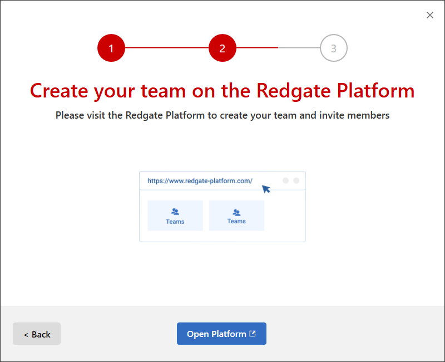This screenshot has width=445, height=362.
Task: Click the 'Please visit the Redgate Platform' subtitle
Action: (x=222, y=115)
